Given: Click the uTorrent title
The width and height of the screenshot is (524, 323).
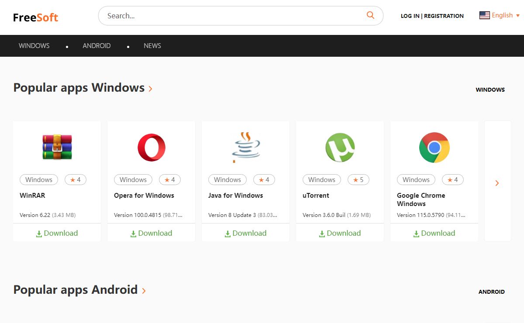Looking at the screenshot, I should pyautogui.click(x=316, y=196).
